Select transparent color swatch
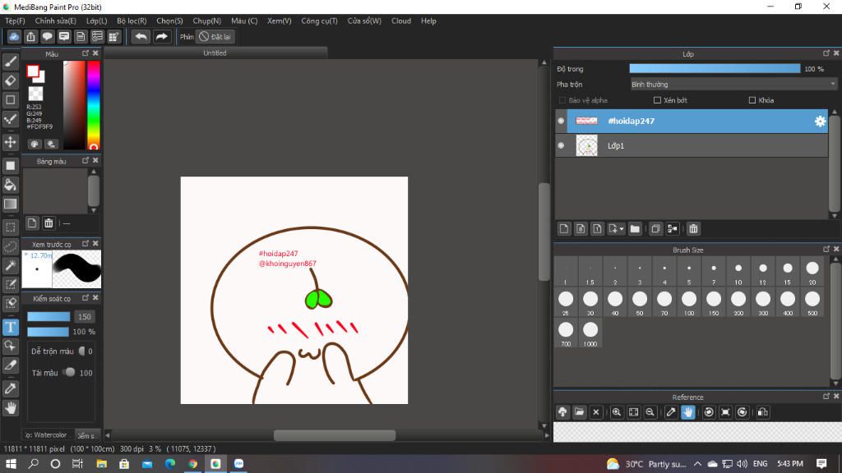Viewport: 842px width, 473px height. tap(35, 94)
